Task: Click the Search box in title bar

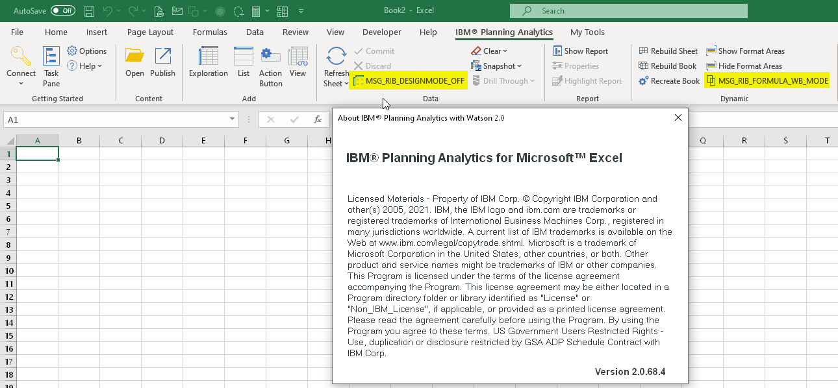Action: [628, 11]
